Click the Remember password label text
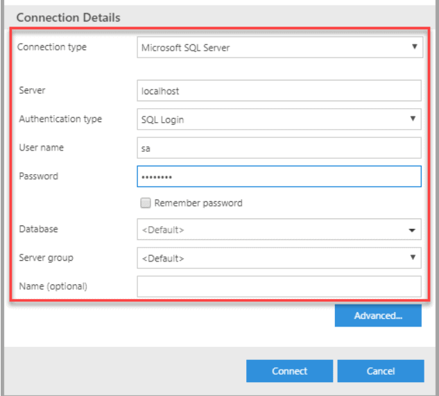Image resolution: width=439 pixels, height=396 pixels. [x=198, y=203]
